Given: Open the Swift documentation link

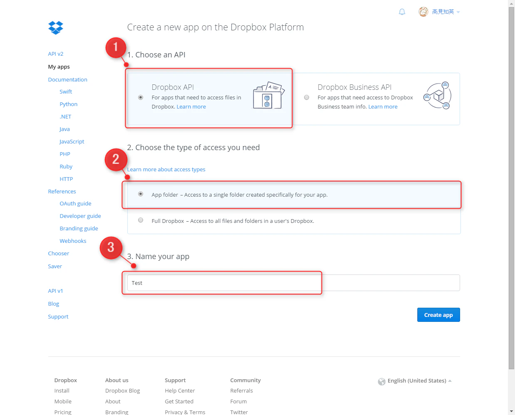Looking at the screenshot, I should point(66,92).
